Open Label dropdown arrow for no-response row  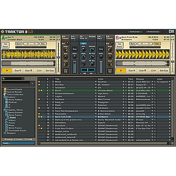(170, 82)
